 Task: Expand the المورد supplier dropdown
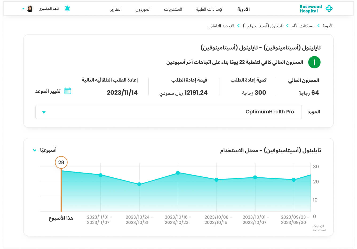(x=44, y=112)
